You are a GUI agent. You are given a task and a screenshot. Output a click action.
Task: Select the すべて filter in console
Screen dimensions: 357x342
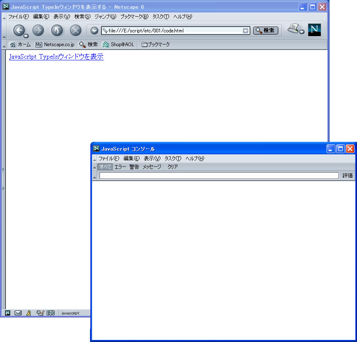tap(105, 167)
